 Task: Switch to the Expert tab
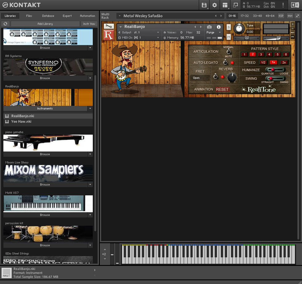pos(67,16)
